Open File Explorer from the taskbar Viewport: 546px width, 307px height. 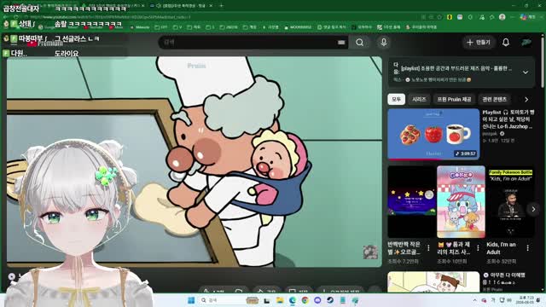pos(280,300)
